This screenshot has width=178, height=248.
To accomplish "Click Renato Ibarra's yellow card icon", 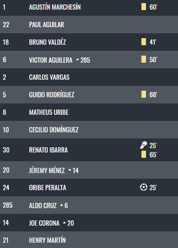I will pos(143,154).
